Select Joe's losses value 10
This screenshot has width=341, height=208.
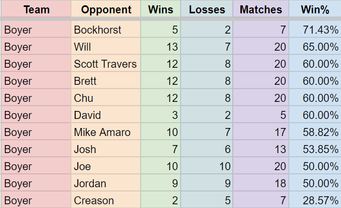point(207,166)
